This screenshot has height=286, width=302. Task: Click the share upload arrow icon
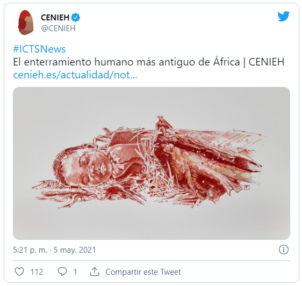[95, 272]
